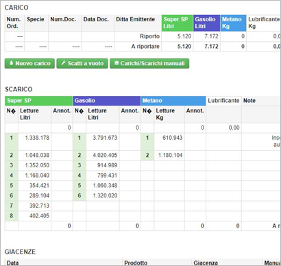Viewport: 281px width, 266px height.
Task: Click the drop icon on Nuovo carico
Action: [x=12, y=63]
